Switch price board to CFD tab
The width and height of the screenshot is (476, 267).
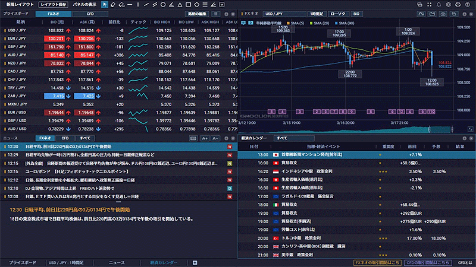(90, 13)
